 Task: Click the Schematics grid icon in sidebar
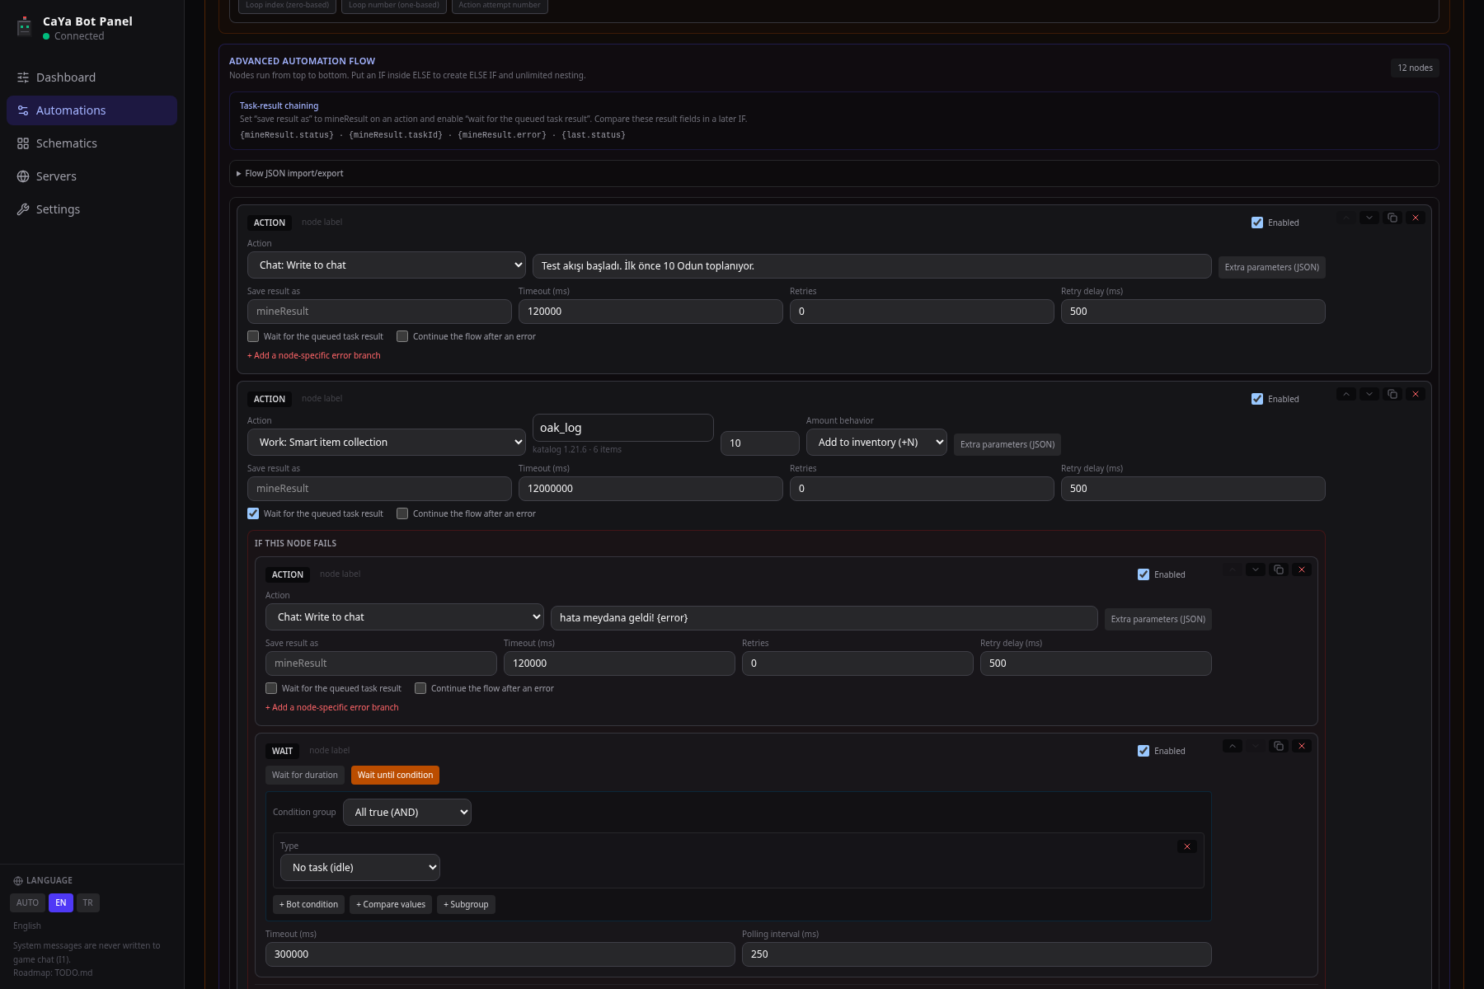[23, 143]
